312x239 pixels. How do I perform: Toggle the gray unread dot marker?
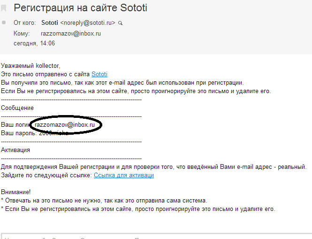(4, 22)
